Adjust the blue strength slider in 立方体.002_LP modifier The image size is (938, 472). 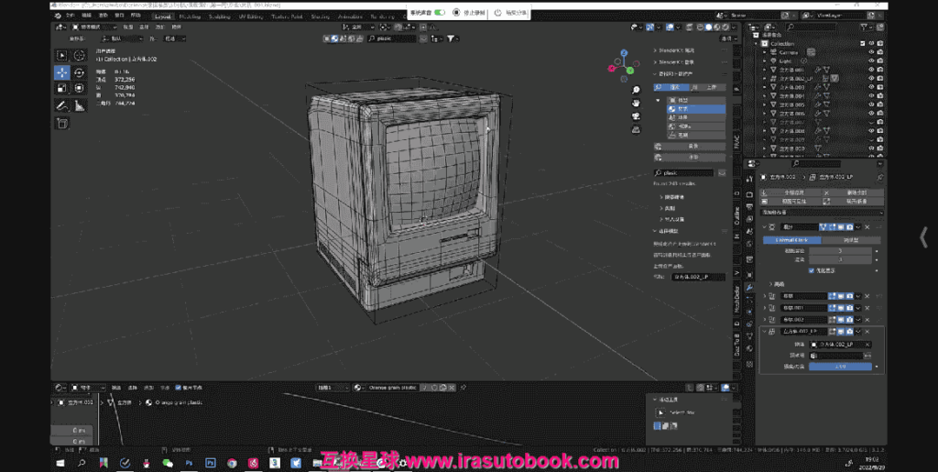pyautogui.click(x=840, y=366)
